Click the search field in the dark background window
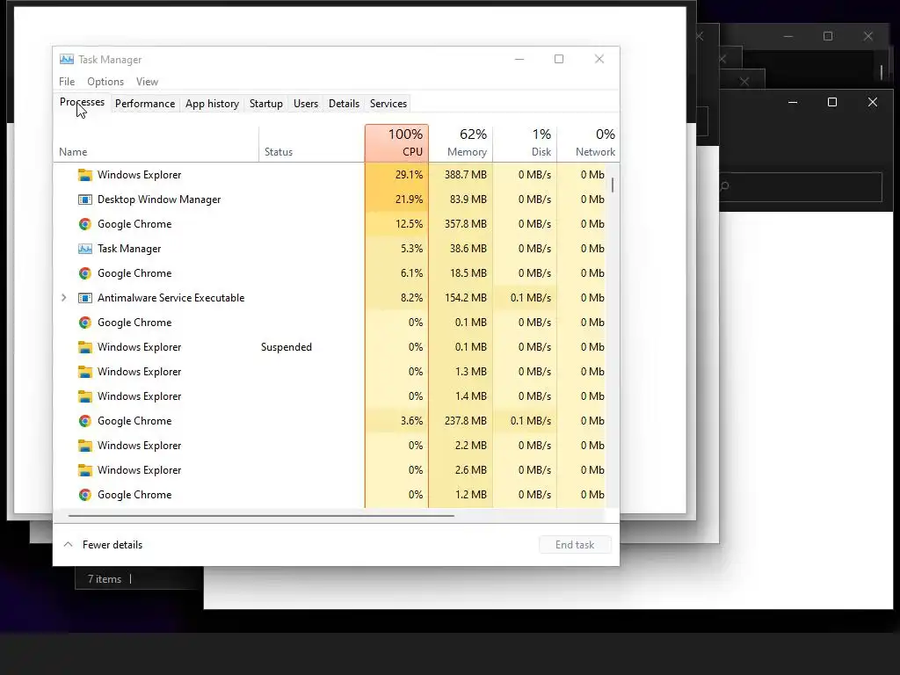The height and width of the screenshot is (675, 900). tap(801, 186)
